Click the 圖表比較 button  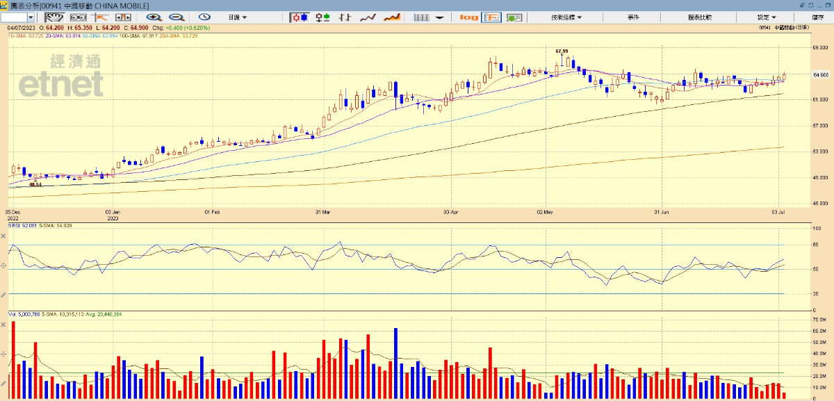pyautogui.click(x=700, y=17)
